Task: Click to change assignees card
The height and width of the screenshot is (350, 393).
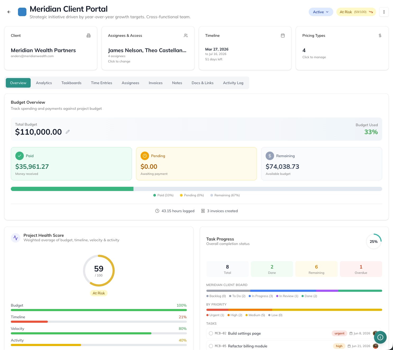Action: (148, 48)
